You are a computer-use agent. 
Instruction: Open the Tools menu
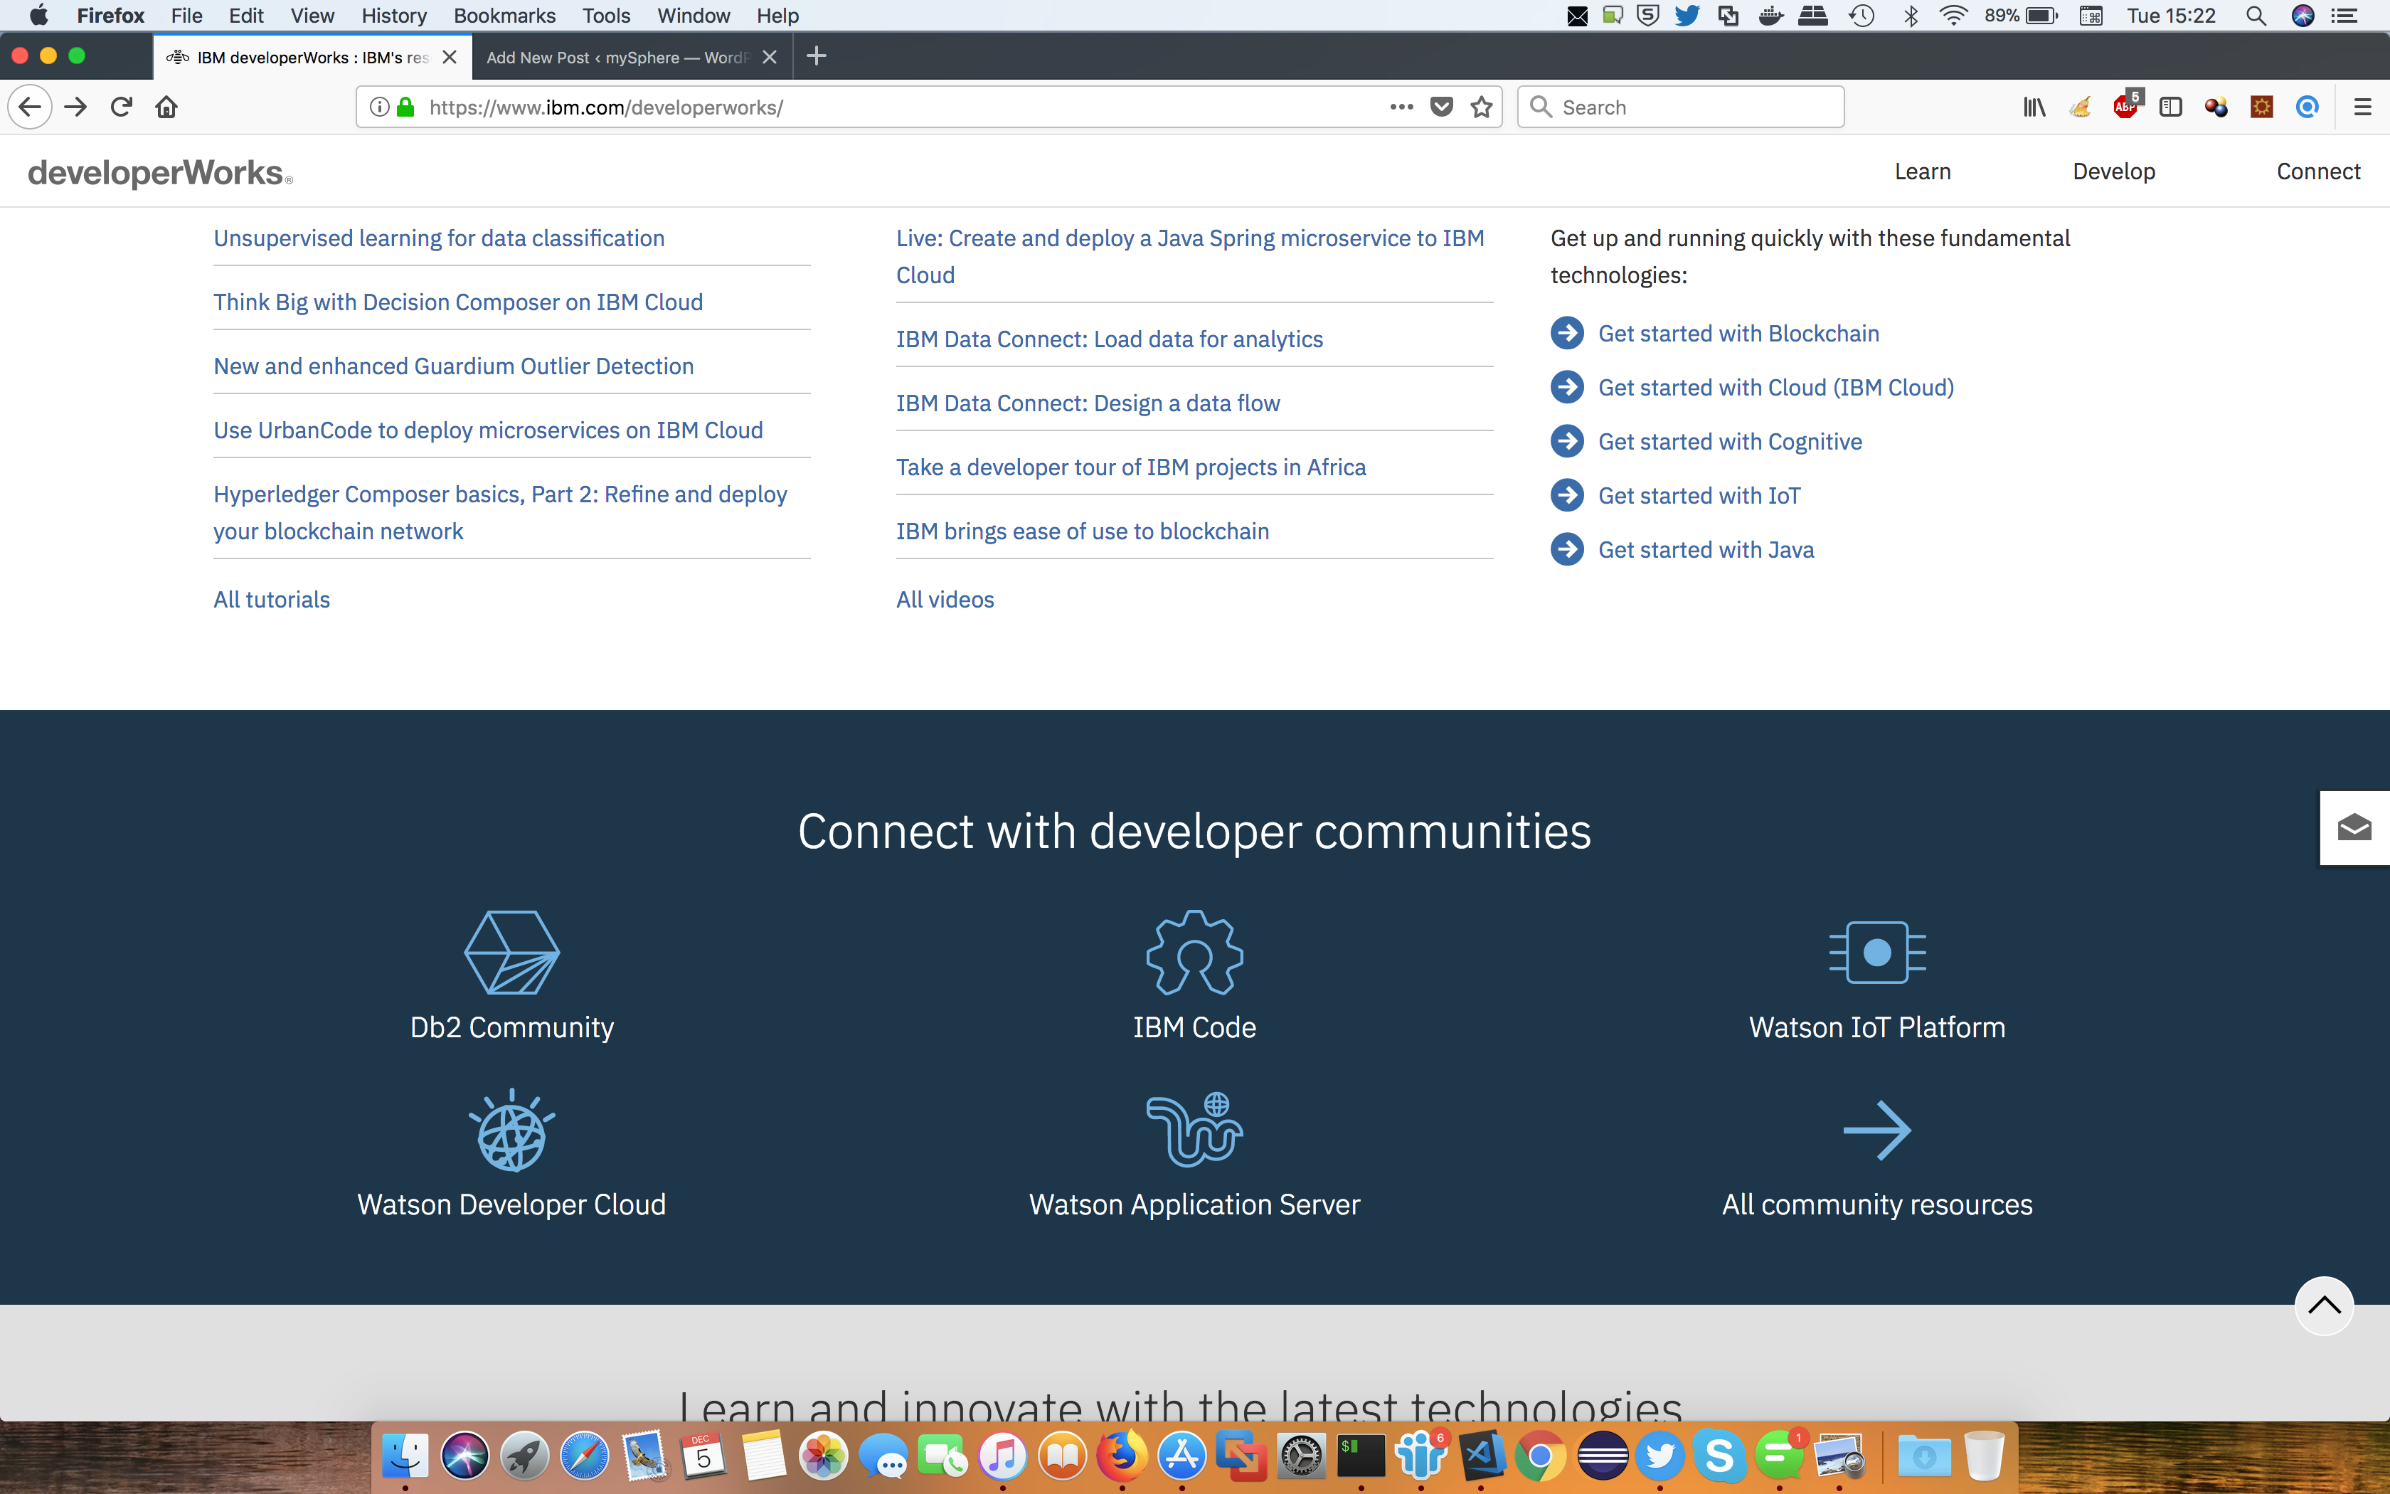point(606,16)
